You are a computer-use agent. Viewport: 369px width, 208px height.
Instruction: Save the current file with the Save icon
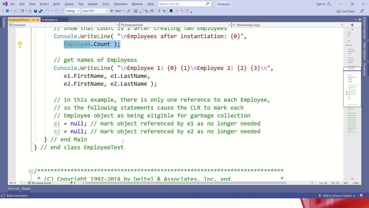click(x=35, y=11)
